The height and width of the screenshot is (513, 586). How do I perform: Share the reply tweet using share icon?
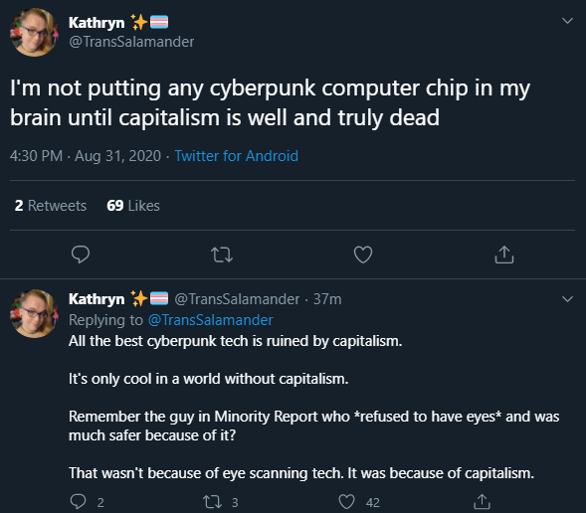pos(482,501)
